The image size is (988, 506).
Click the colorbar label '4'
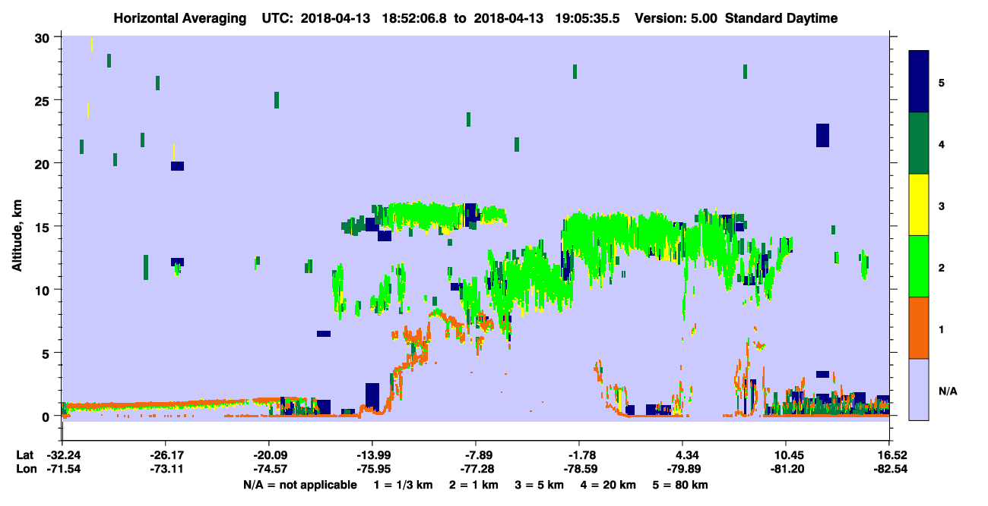point(942,143)
